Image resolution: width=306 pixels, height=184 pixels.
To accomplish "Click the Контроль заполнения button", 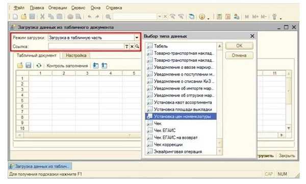I will click(x=67, y=66).
